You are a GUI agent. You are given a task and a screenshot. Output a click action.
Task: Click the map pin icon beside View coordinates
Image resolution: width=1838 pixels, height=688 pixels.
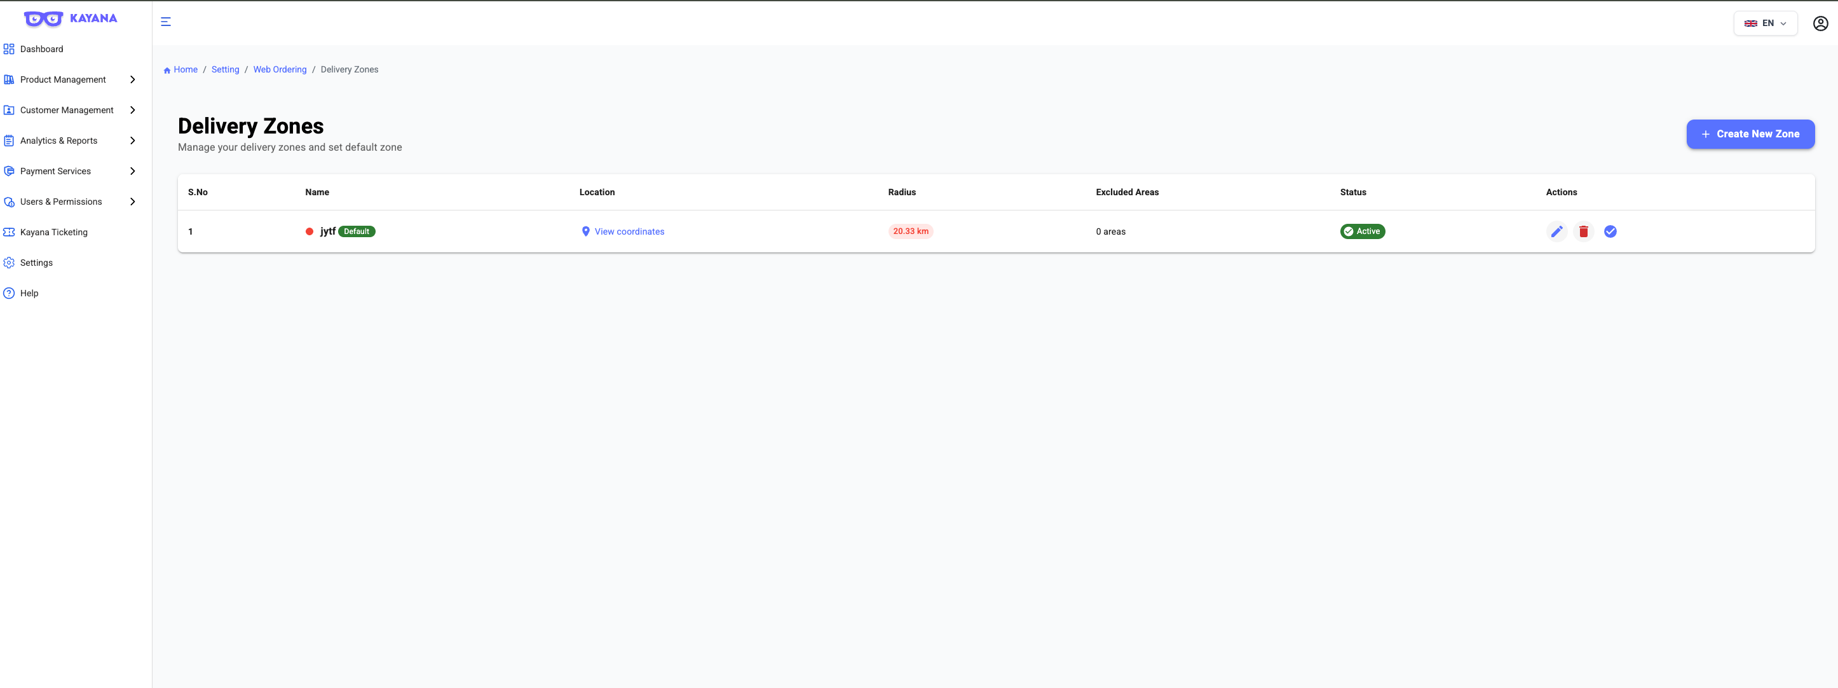[586, 231]
